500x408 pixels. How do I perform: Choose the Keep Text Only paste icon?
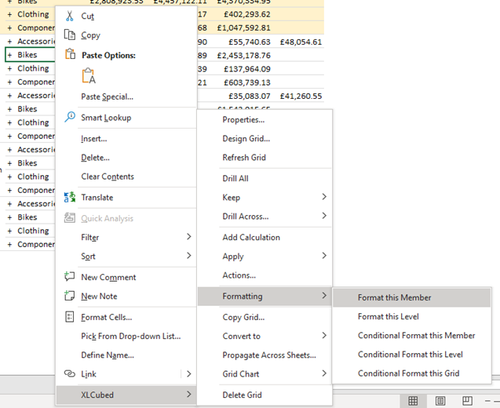[89, 76]
